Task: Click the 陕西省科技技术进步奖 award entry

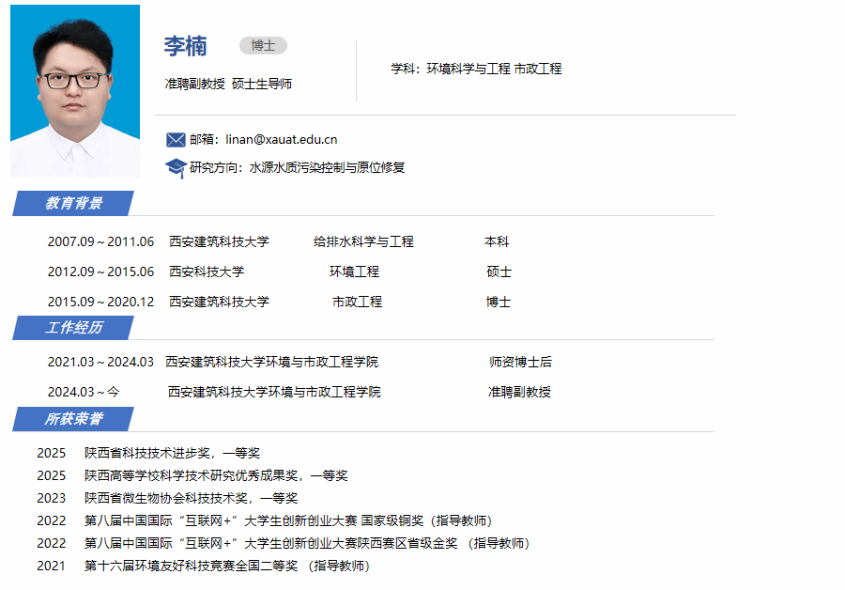Action: click(172, 453)
